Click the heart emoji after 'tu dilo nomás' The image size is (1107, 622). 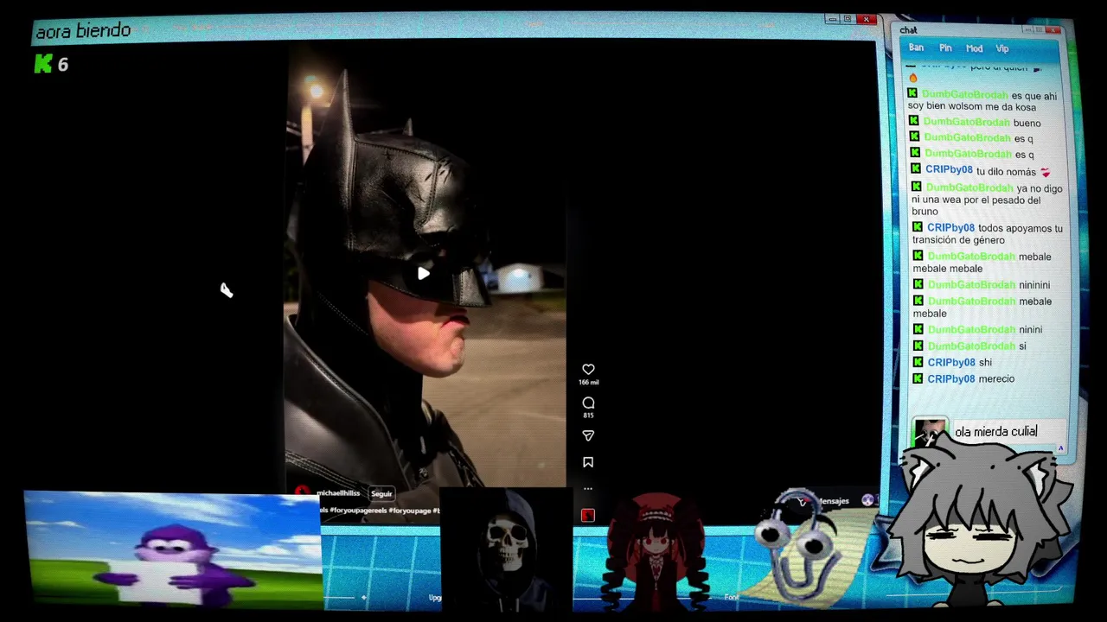coord(1046,172)
